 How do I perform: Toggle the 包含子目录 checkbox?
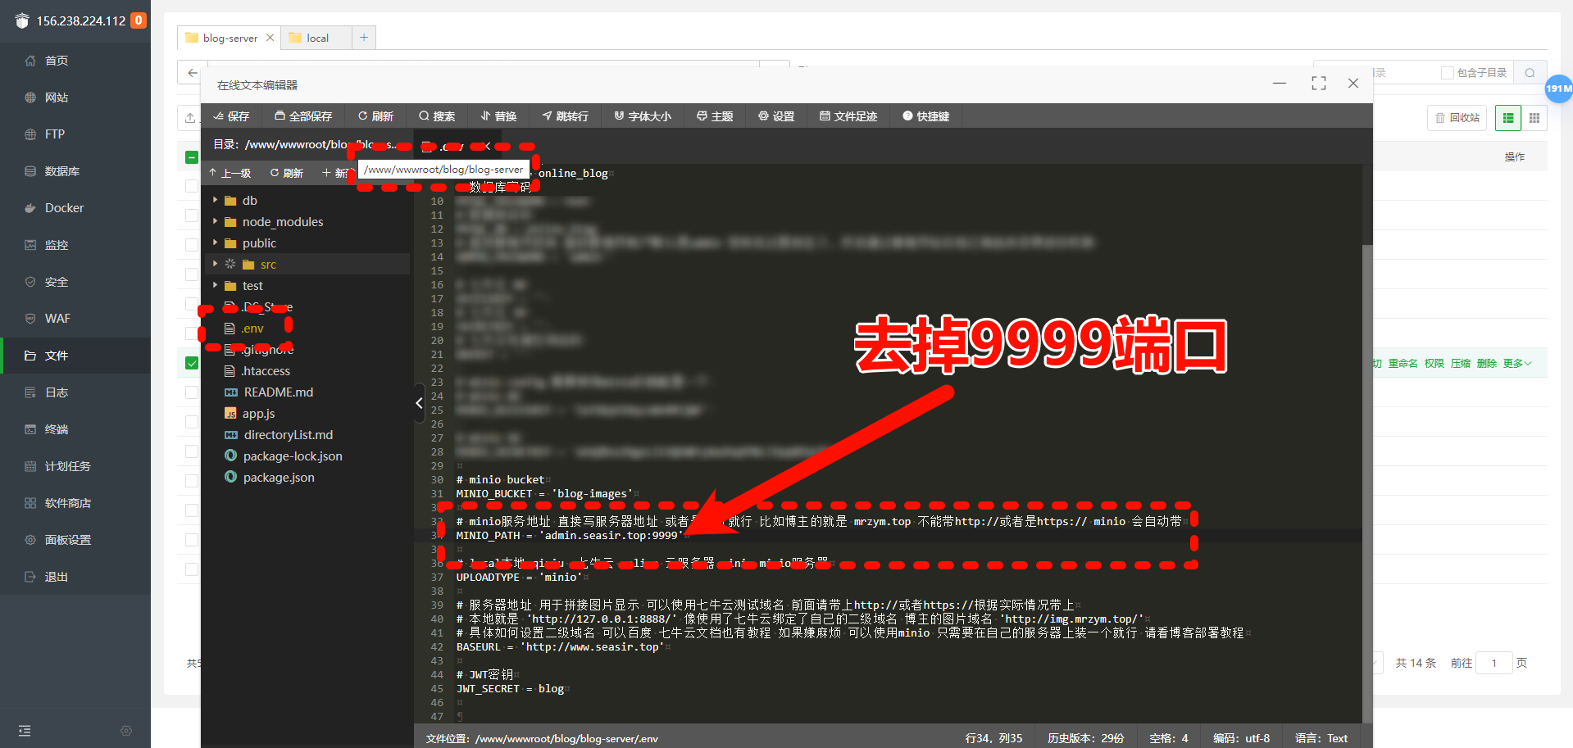[1448, 73]
